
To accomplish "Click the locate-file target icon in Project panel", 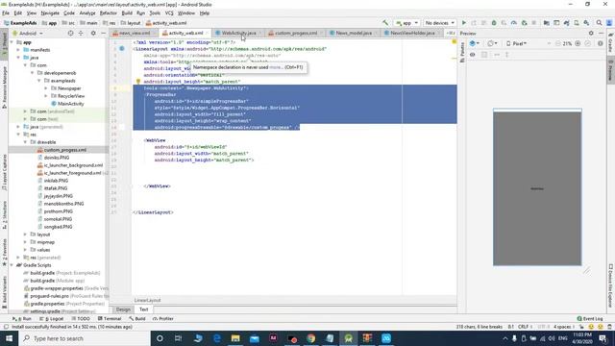I will pos(70,34).
